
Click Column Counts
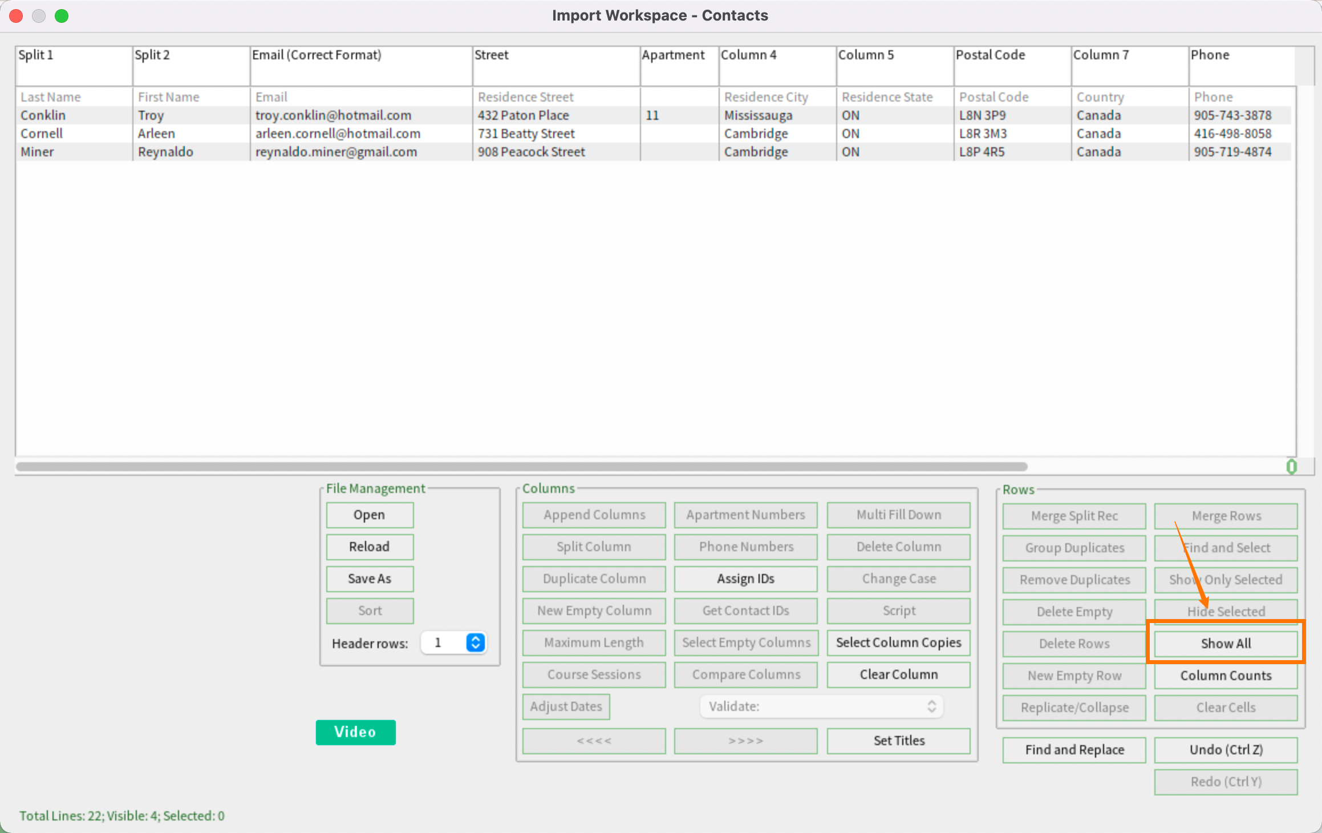pos(1226,676)
